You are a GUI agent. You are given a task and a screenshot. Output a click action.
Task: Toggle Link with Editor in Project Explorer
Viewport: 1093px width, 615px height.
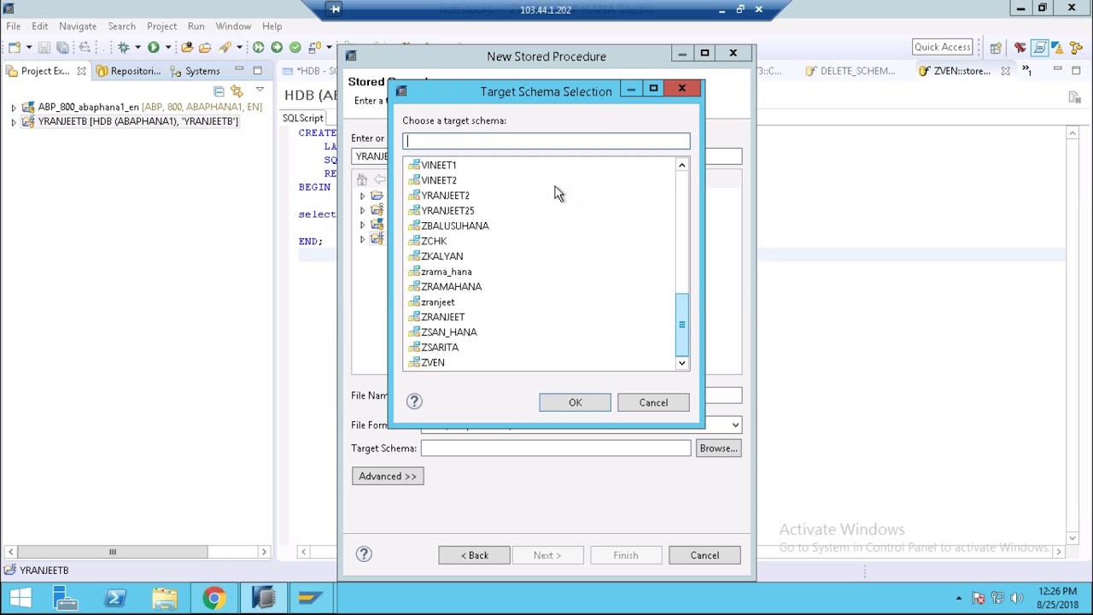click(x=237, y=91)
